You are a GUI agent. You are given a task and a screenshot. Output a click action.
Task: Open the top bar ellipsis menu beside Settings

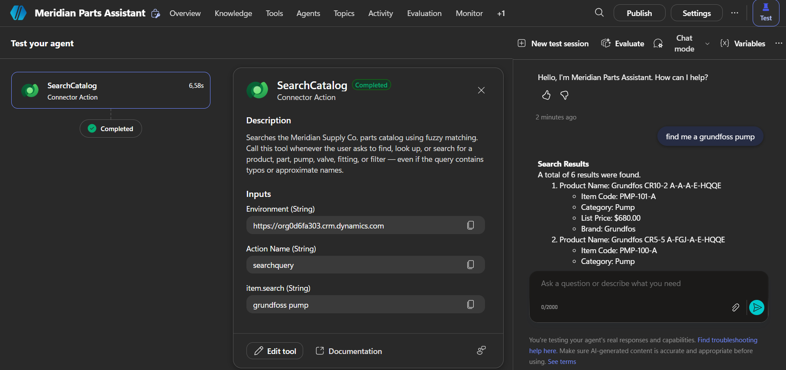(734, 13)
